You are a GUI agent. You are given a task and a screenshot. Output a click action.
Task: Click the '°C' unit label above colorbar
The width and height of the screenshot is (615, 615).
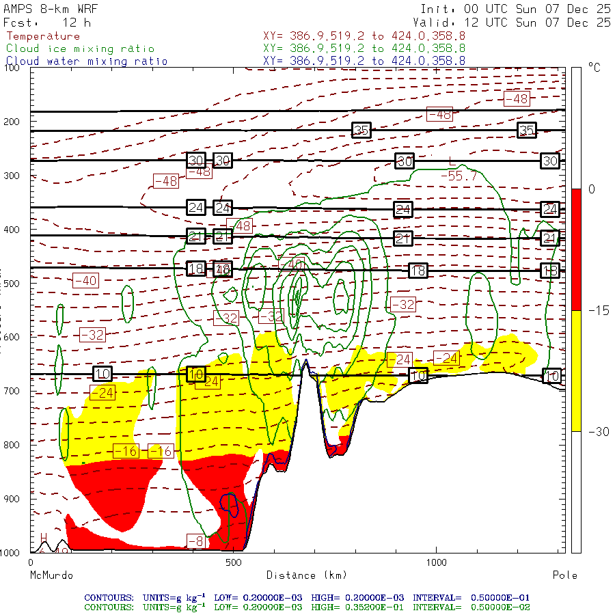pyautogui.click(x=594, y=68)
